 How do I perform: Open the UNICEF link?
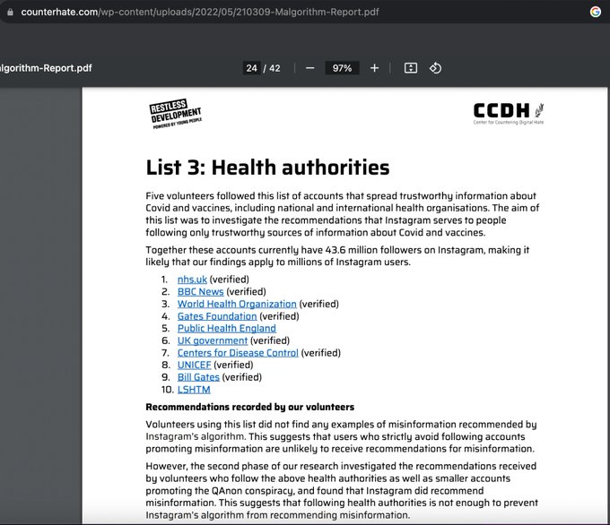[194, 365]
